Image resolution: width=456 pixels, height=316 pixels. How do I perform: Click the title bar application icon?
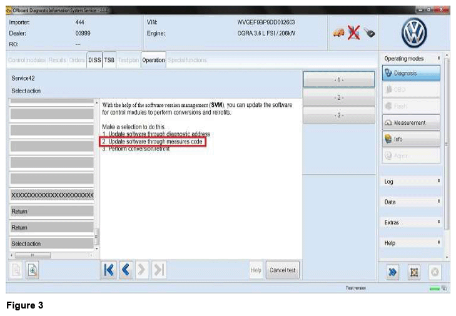coord(8,11)
